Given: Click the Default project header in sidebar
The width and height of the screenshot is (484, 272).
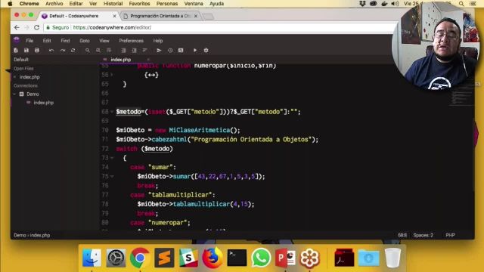Looking at the screenshot, I should click(21, 60).
